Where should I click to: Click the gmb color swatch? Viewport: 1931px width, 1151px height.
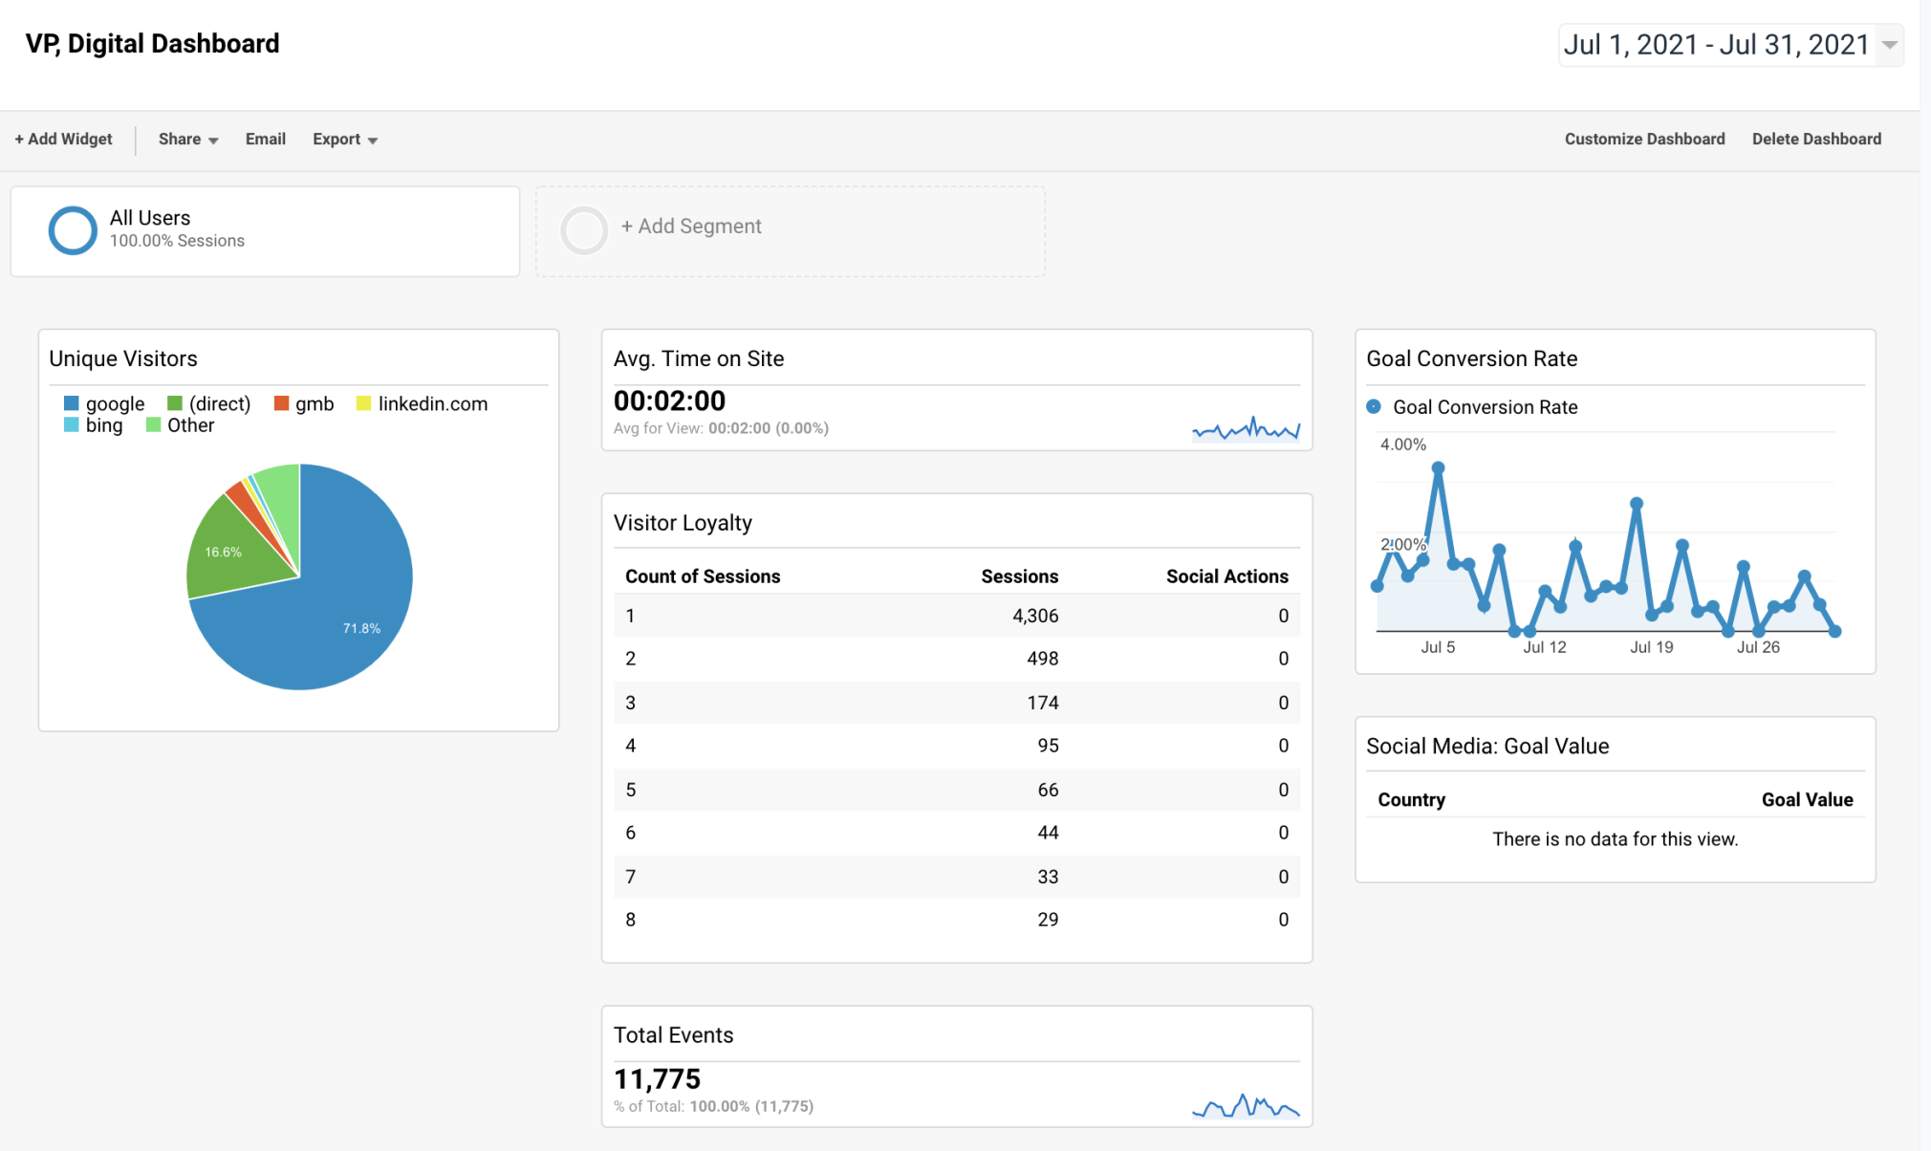[x=280, y=403]
